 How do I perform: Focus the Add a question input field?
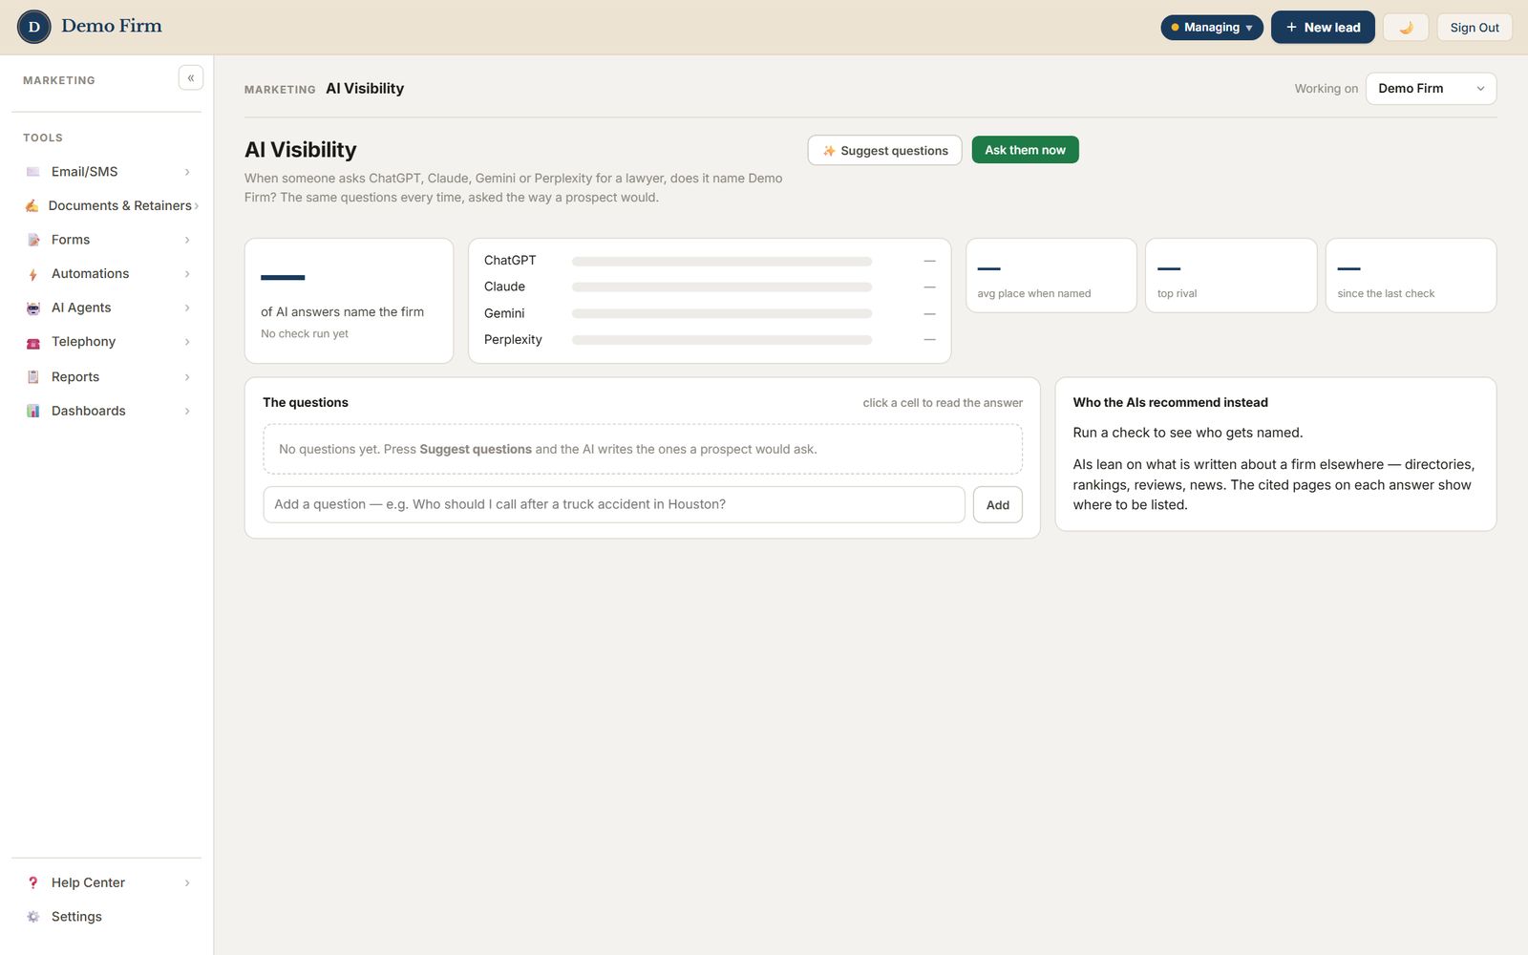[614, 504]
